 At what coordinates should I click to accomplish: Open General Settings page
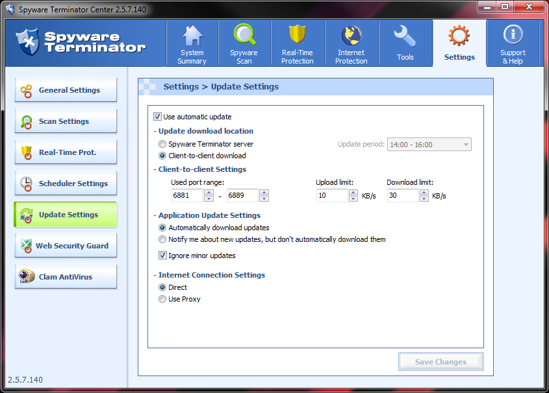[66, 89]
